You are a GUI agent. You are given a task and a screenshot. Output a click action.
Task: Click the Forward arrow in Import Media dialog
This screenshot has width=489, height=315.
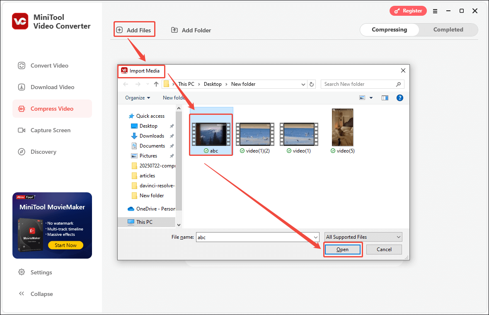pos(138,84)
